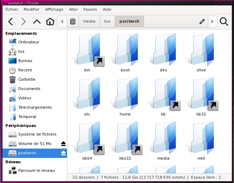Image resolution: width=234 pixels, height=183 pixels.
Task: Select tux home in the sidebar
Action: (35, 51)
